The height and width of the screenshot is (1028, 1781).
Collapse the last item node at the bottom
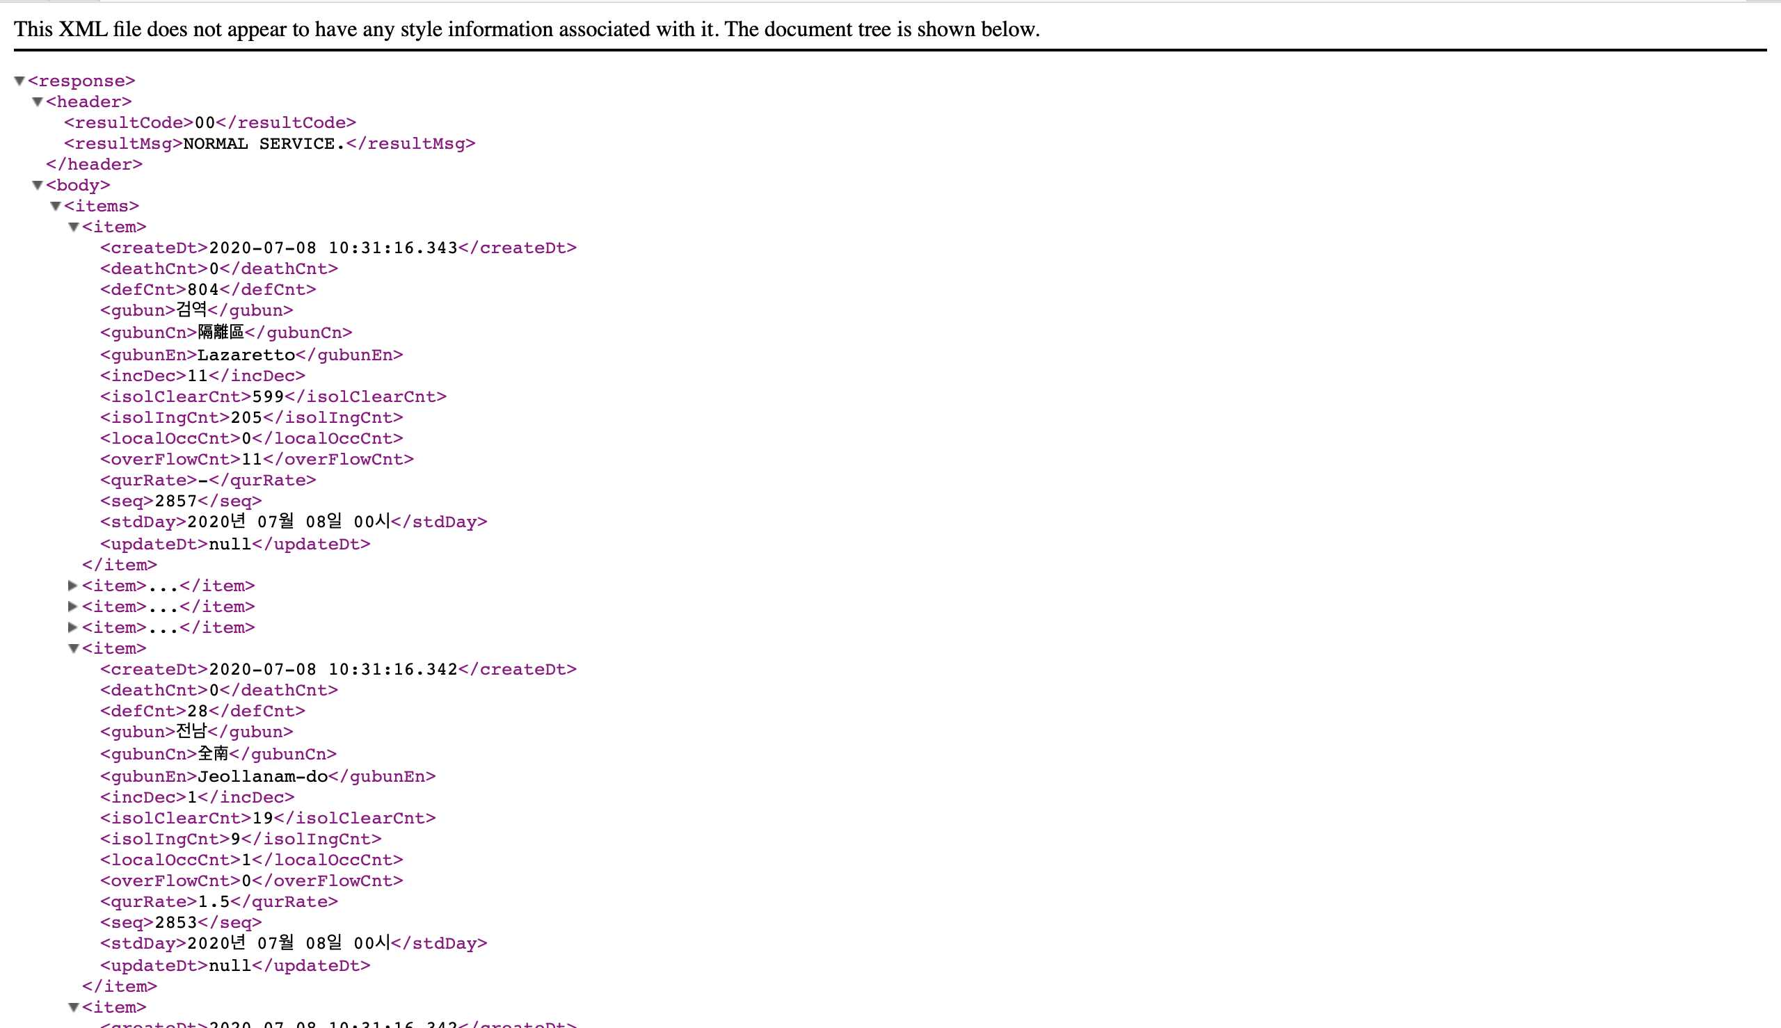pyautogui.click(x=74, y=1008)
